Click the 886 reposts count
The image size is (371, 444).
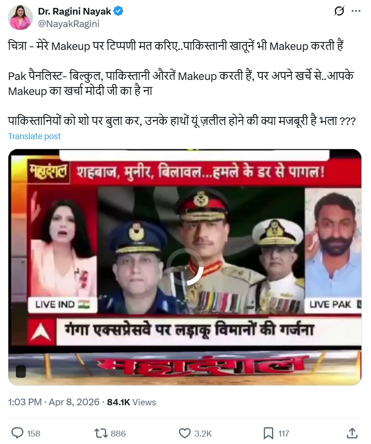click(118, 434)
